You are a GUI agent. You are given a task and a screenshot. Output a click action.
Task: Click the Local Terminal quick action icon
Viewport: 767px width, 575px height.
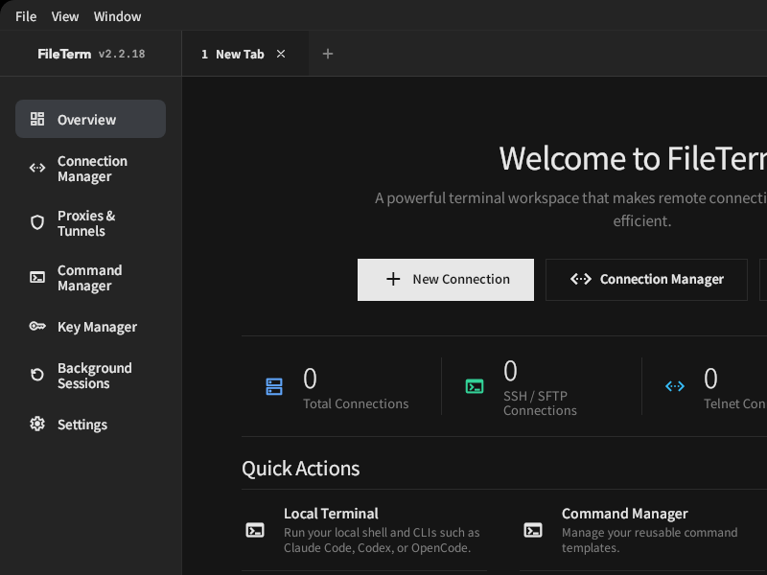click(255, 531)
